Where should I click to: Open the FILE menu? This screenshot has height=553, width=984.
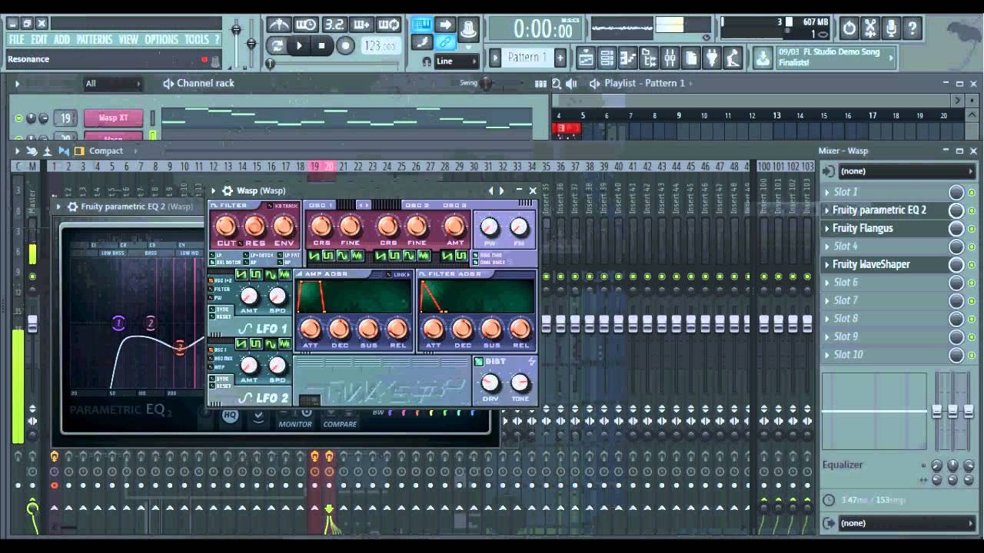[x=17, y=40]
